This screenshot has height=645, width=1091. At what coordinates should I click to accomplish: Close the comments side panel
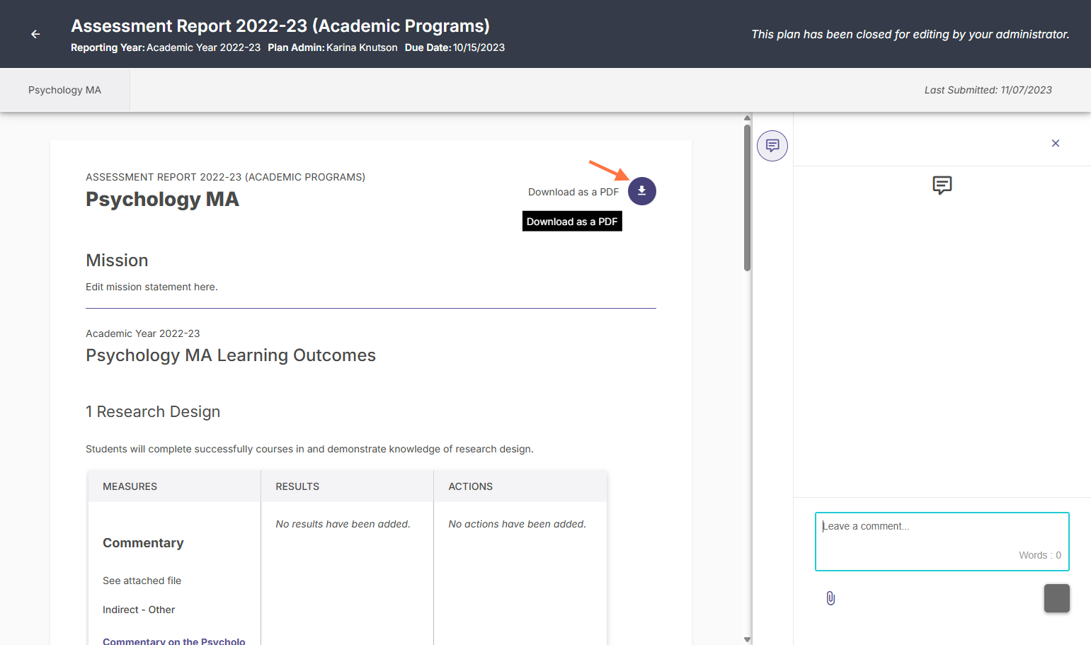click(x=1056, y=143)
